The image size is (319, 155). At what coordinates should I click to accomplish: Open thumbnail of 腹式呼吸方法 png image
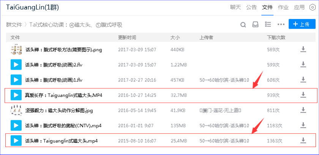click(16, 49)
